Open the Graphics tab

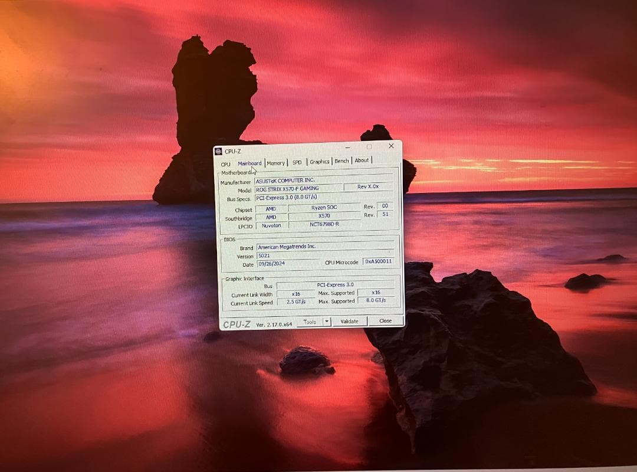pos(320,162)
